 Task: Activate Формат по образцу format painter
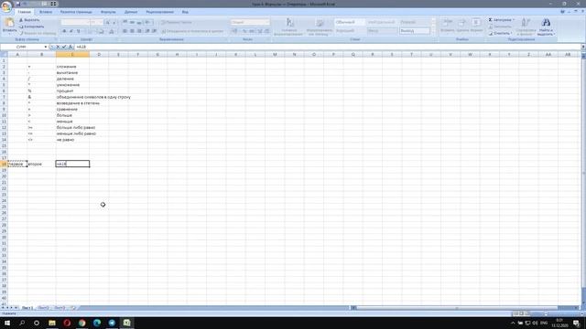click(38, 33)
